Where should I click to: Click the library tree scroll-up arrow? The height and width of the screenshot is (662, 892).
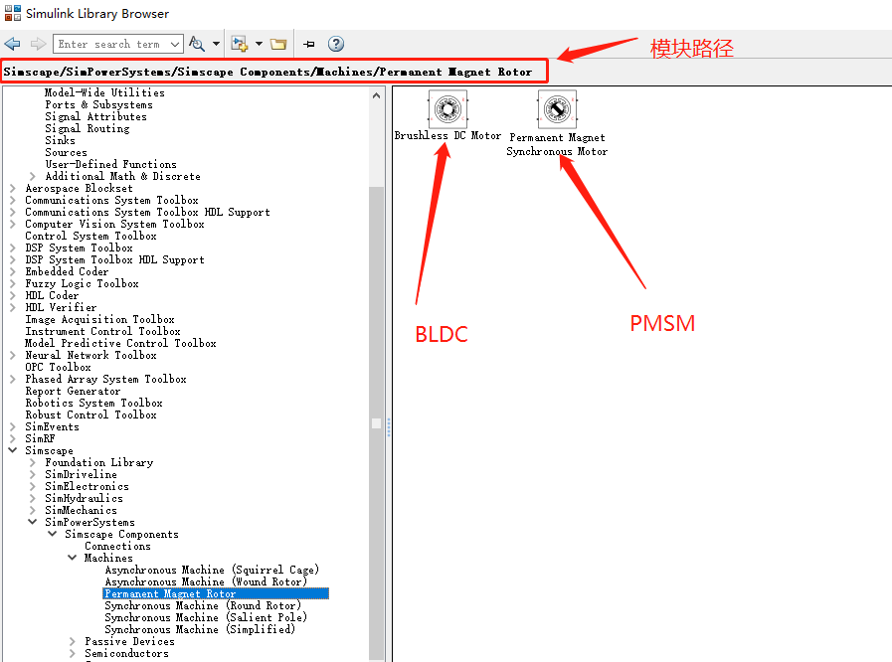coord(376,95)
